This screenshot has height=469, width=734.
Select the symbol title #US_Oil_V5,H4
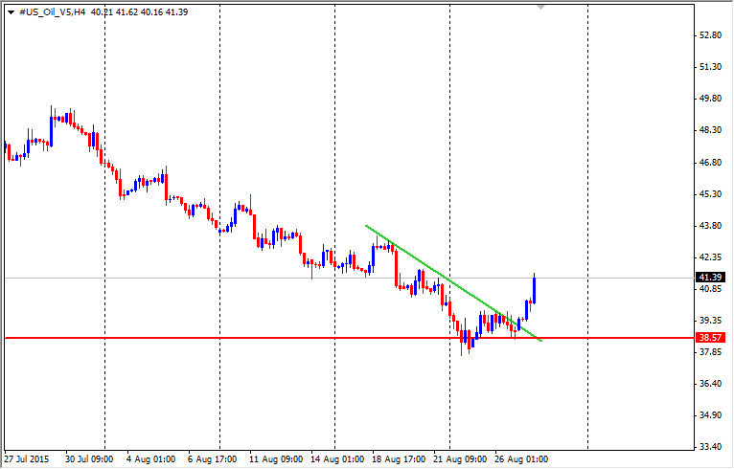click(x=53, y=12)
